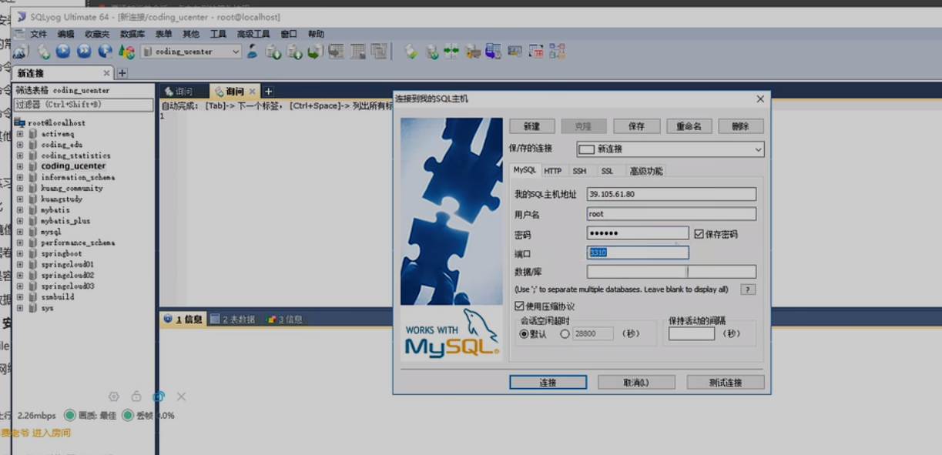Viewport: 942px width, 455px height.
Task: Toggle the 保存密码 checkbox
Action: click(699, 233)
